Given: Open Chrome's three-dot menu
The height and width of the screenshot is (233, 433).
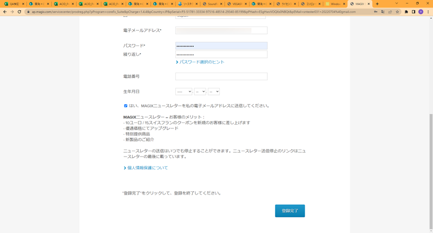Looking at the screenshot, I should pos(428,12).
